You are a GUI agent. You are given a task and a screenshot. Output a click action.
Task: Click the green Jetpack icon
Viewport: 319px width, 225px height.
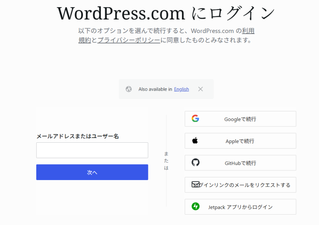click(195, 206)
